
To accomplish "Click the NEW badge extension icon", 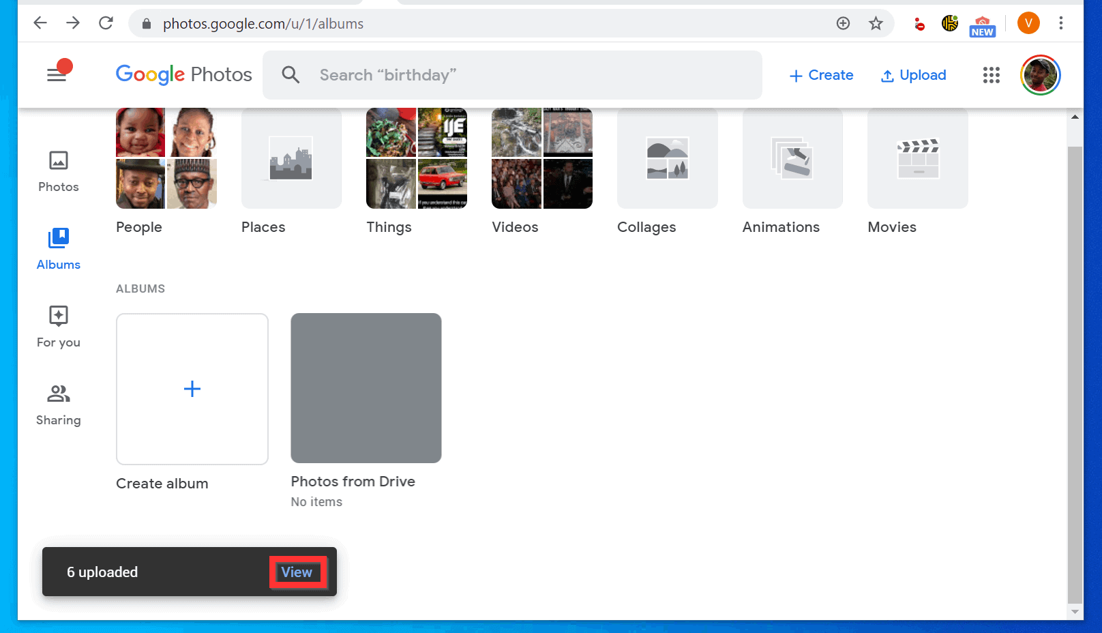I will pyautogui.click(x=983, y=26).
